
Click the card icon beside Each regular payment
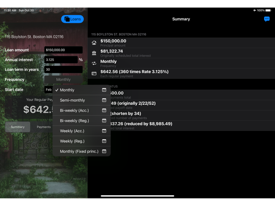tap(94, 74)
